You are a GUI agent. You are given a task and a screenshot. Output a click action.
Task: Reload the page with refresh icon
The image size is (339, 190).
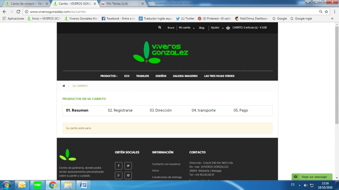pyautogui.click(x=18, y=12)
